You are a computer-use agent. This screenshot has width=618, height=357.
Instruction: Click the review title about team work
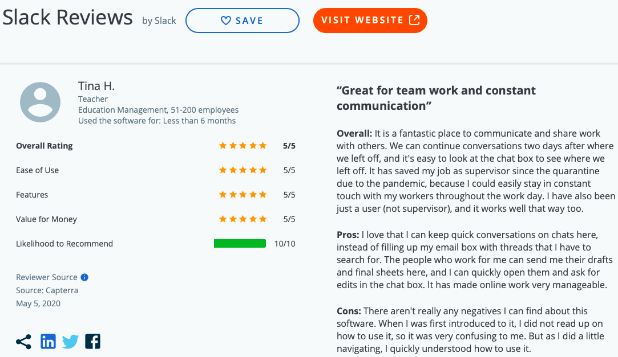tap(436, 98)
